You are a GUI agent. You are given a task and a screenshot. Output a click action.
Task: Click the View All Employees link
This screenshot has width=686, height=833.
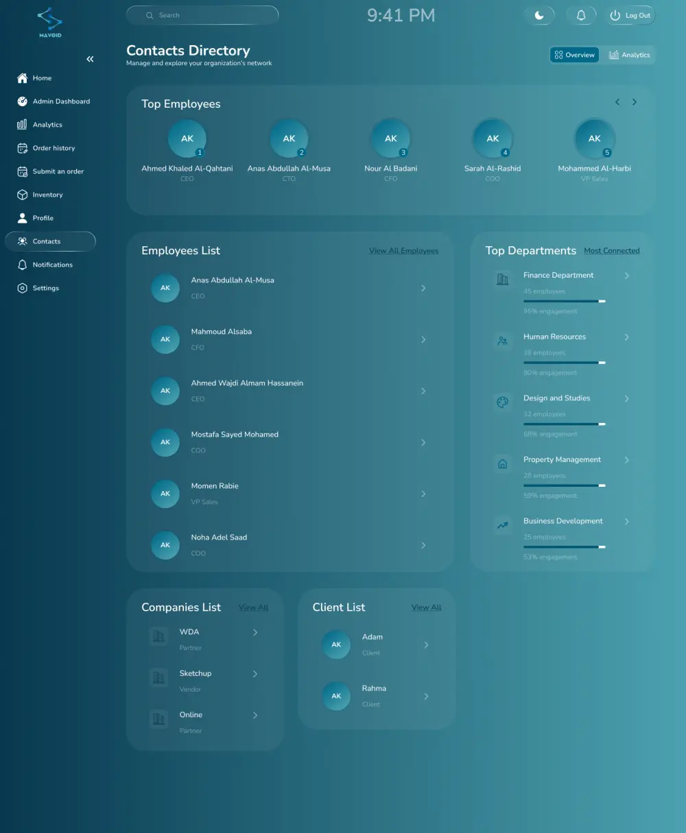coord(403,251)
